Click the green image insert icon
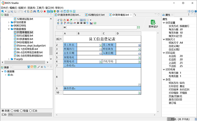 pos(95,23)
